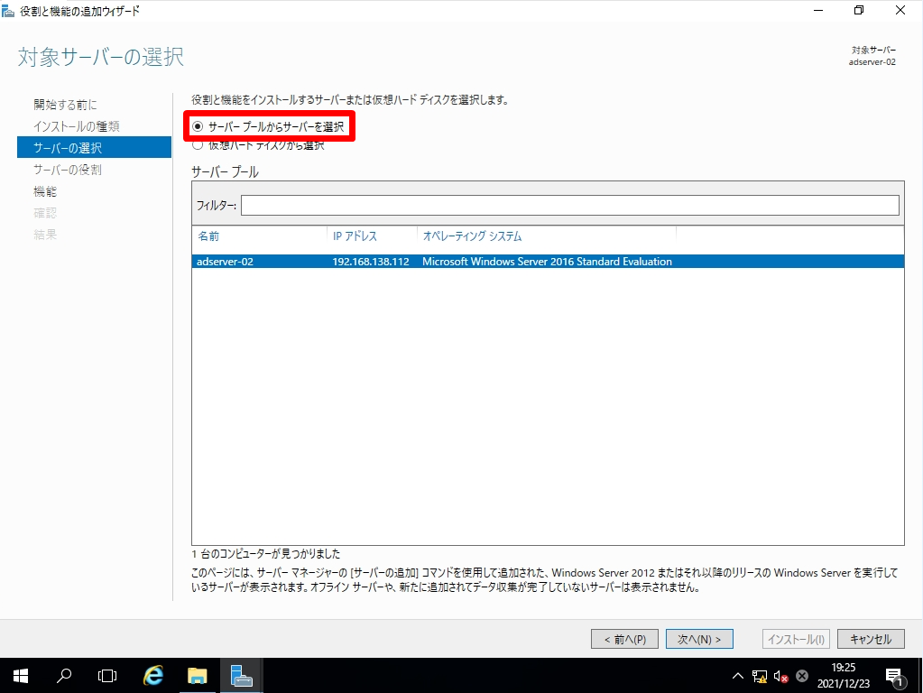Go to サーバーの役割 step
This screenshot has width=923, height=693.
click(67, 170)
